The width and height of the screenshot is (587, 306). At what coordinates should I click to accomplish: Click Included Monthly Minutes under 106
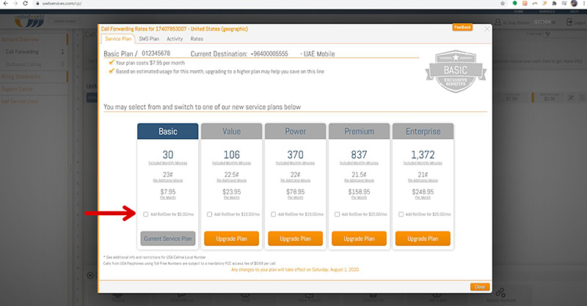point(231,163)
